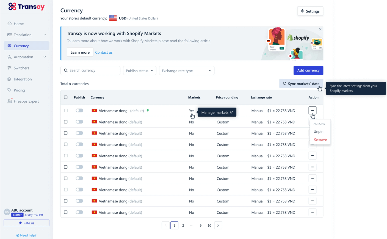Click the Add currency button
This screenshot has height=239, width=387.
point(308,70)
